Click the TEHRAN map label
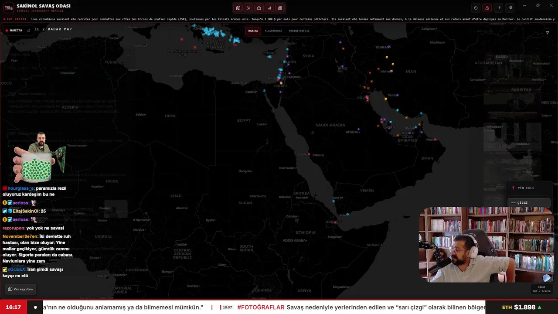The image size is (558, 314). [382, 47]
